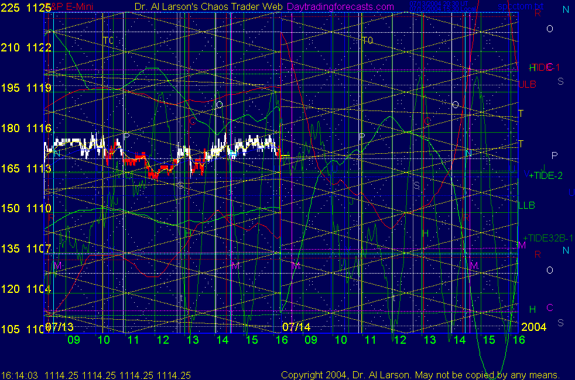The width and height of the screenshot is (575, 380).
Task: Click the +TIDE32B-1 legend label
Action: (x=548, y=239)
